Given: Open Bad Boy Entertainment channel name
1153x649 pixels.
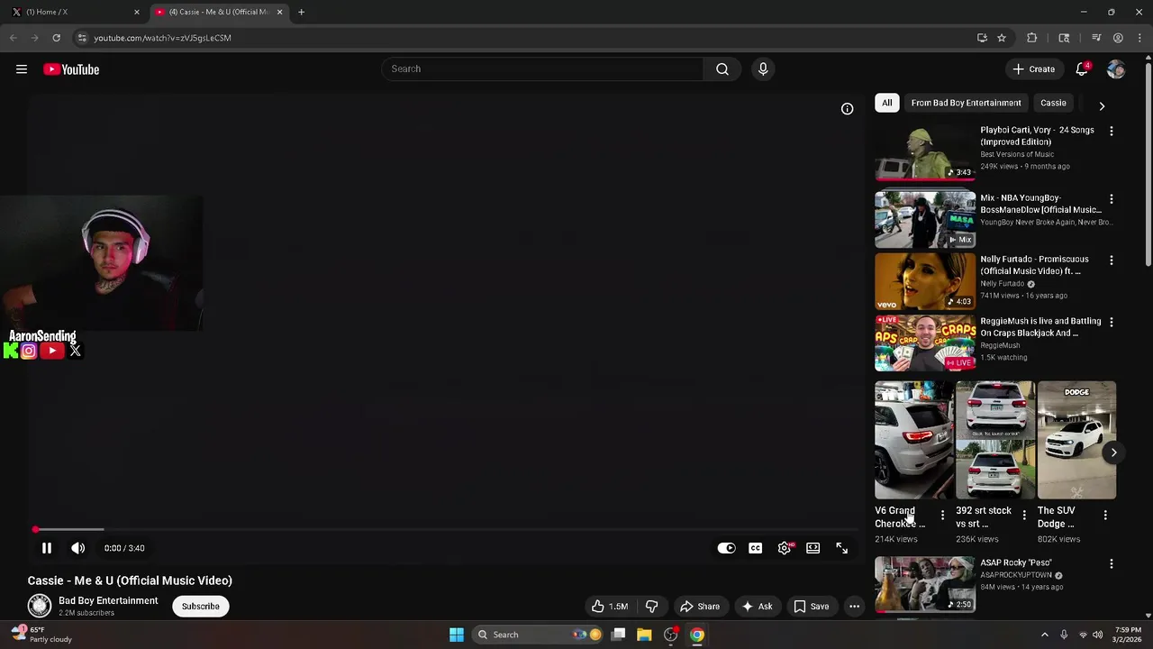Looking at the screenshot, I should [108, 601].
